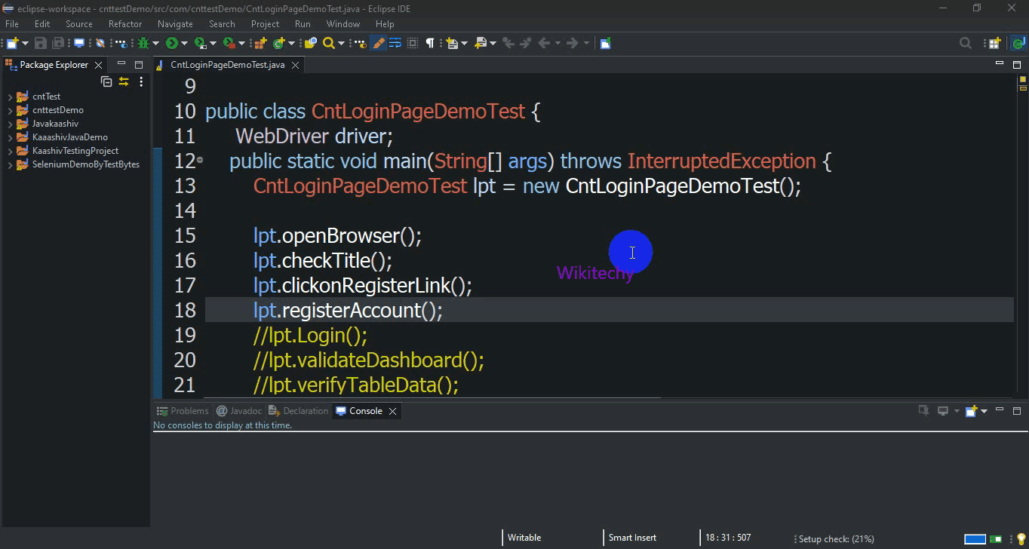This screenshot has height=549, width=1029.
Task: Expand the cnttestDemo project tree
Action: (10, 110)
